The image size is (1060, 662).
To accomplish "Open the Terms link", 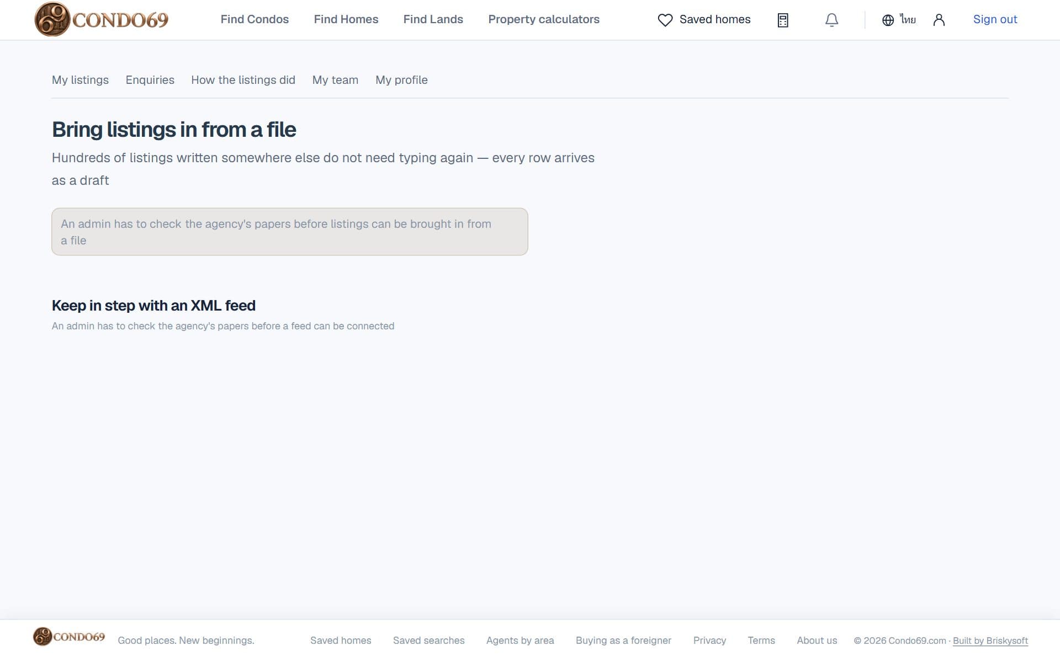I will click(761, 640).
